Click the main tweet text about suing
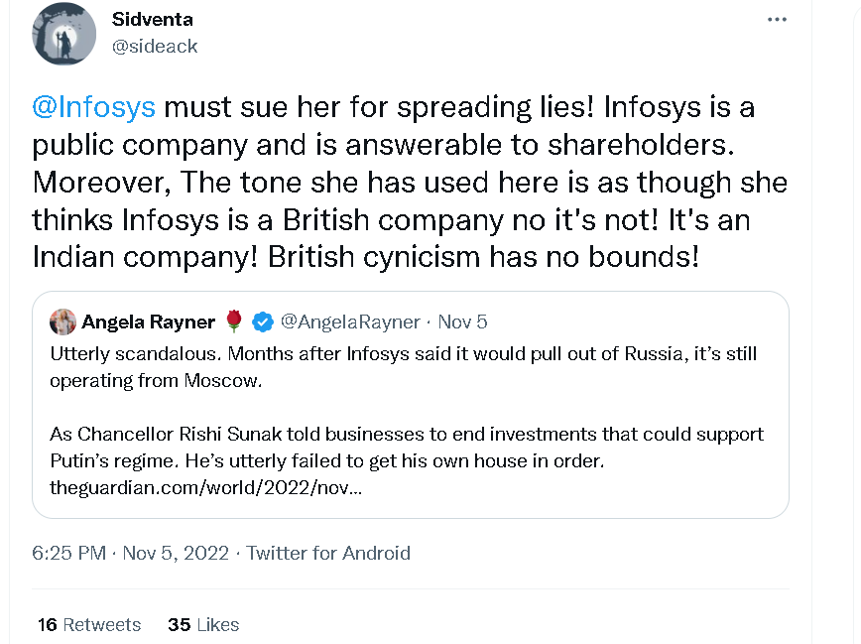This screenshot has width=861, height=644. pos(409,182)
